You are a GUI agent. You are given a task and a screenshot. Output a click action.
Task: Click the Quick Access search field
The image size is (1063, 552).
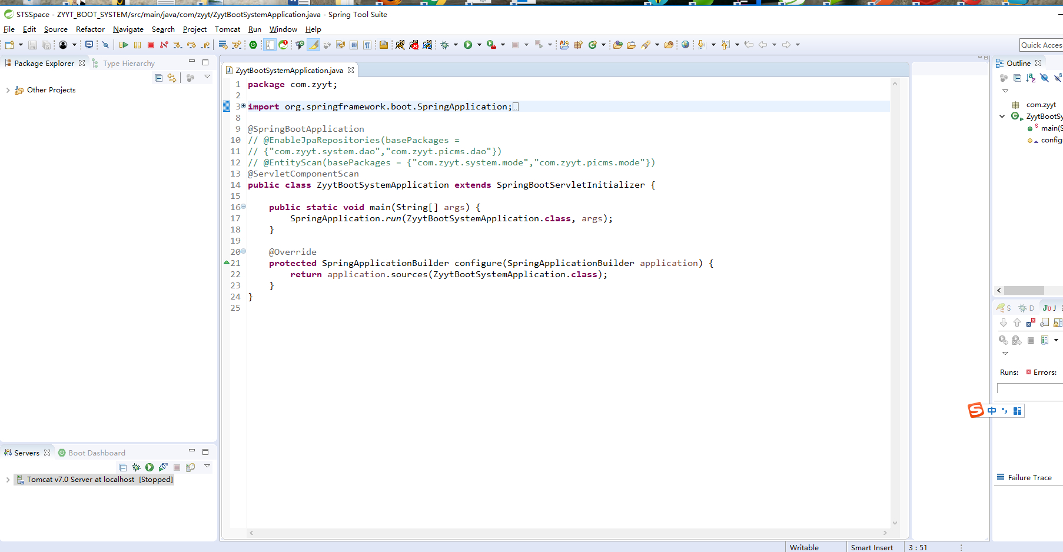tap(1041, 45)
